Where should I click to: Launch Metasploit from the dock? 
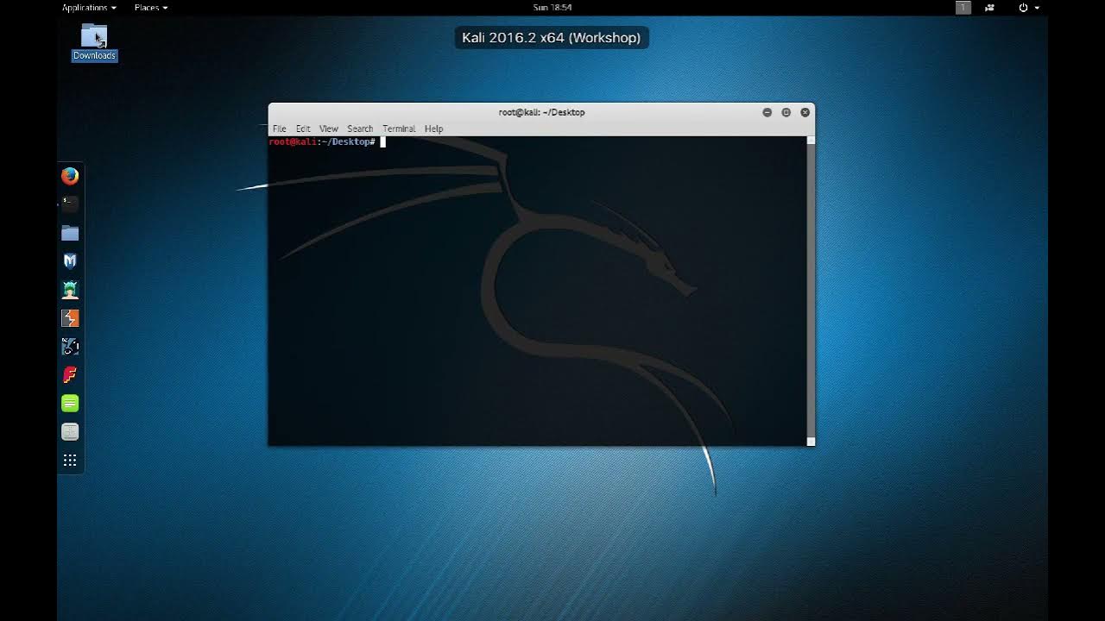pyautogui.click(x=70, y=261)
